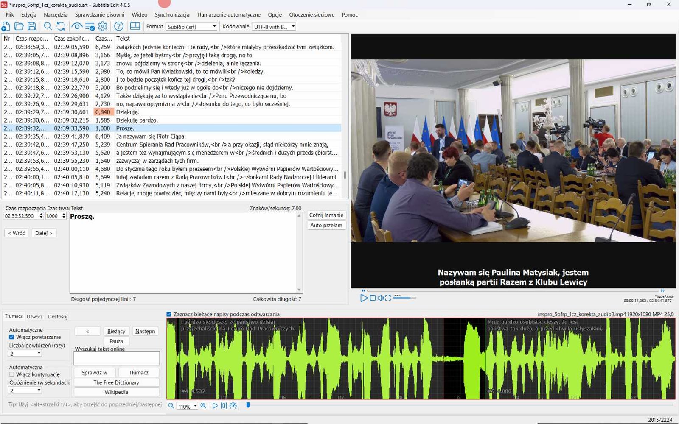Adjust start time spinner arrows
This screenshot has height=424, width=679.
coord(41,216)
